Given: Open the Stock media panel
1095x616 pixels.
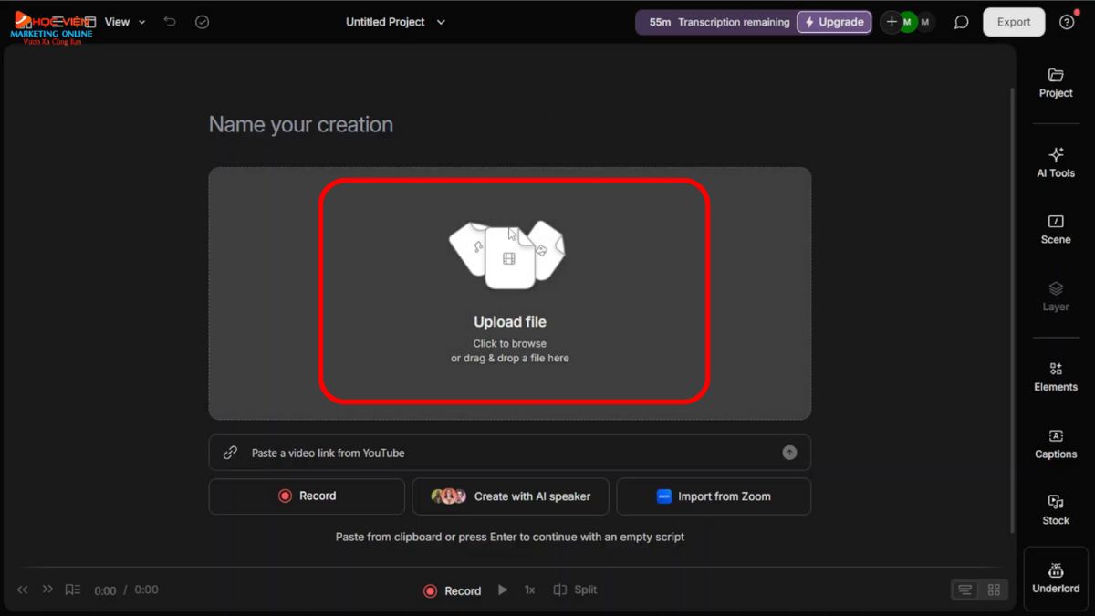Looking at the screenshot, I should (1056, 510).
